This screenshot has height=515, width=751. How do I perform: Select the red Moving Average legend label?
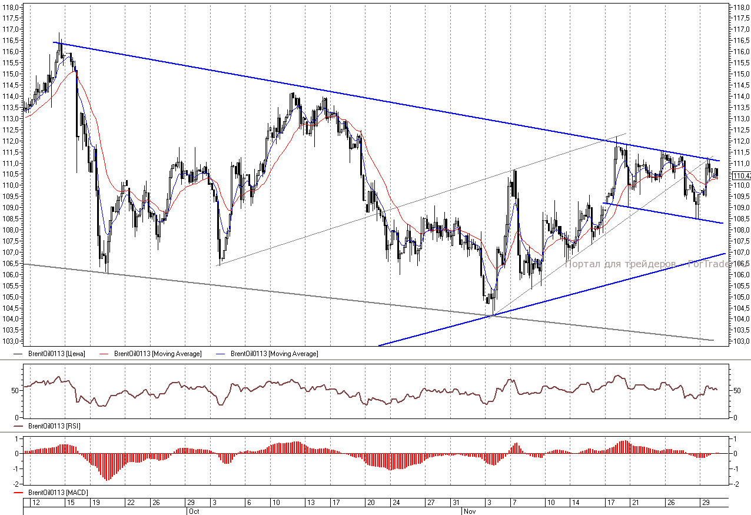(158, 354)
